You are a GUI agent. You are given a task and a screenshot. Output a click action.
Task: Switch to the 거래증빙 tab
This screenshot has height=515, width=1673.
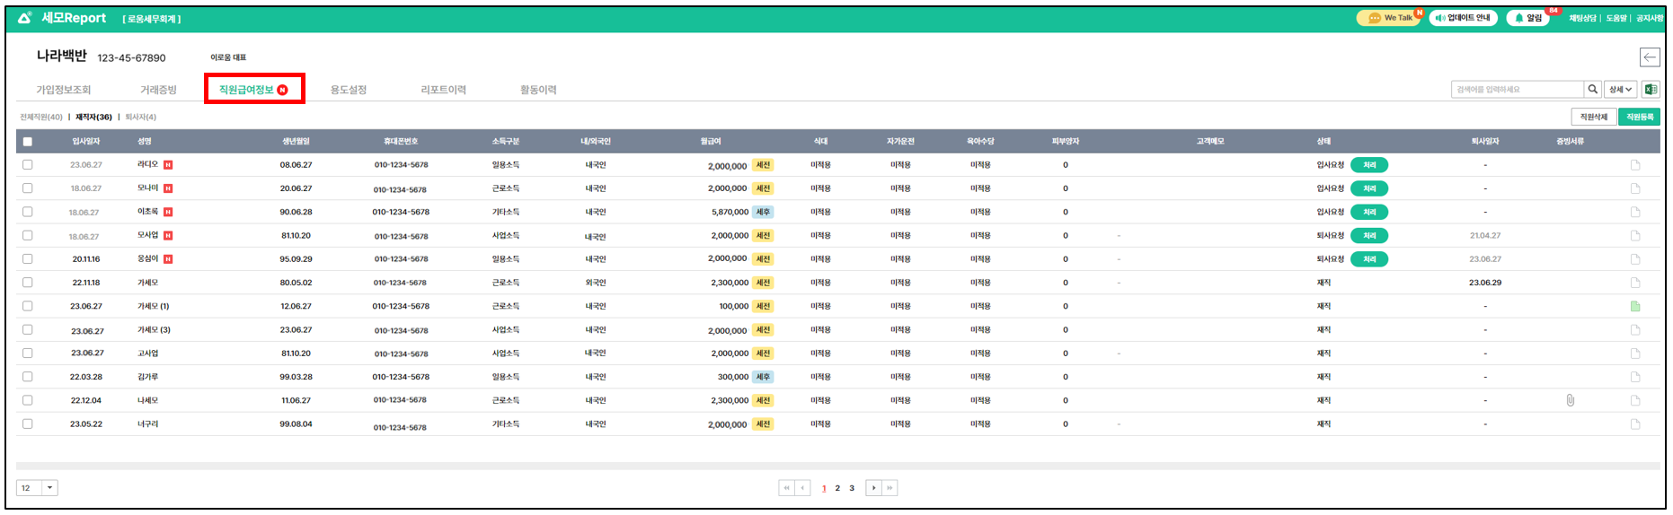[158, 90]
